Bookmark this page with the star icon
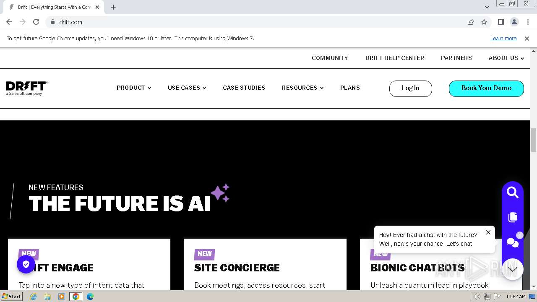The image size is (537, 302). (484, 22)
